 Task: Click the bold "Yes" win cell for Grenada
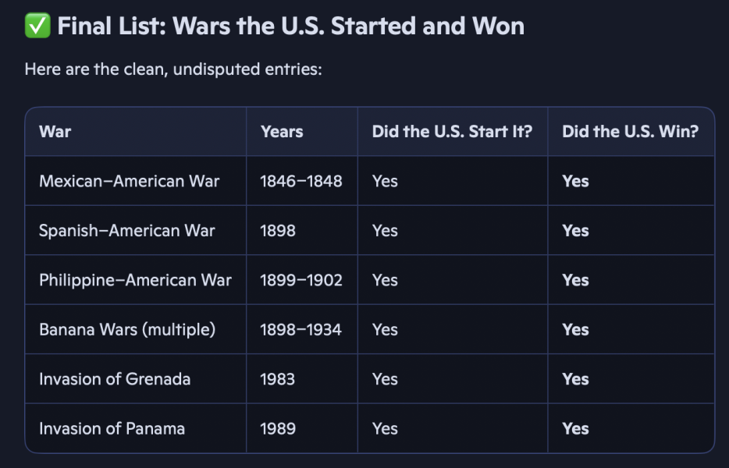575,379
